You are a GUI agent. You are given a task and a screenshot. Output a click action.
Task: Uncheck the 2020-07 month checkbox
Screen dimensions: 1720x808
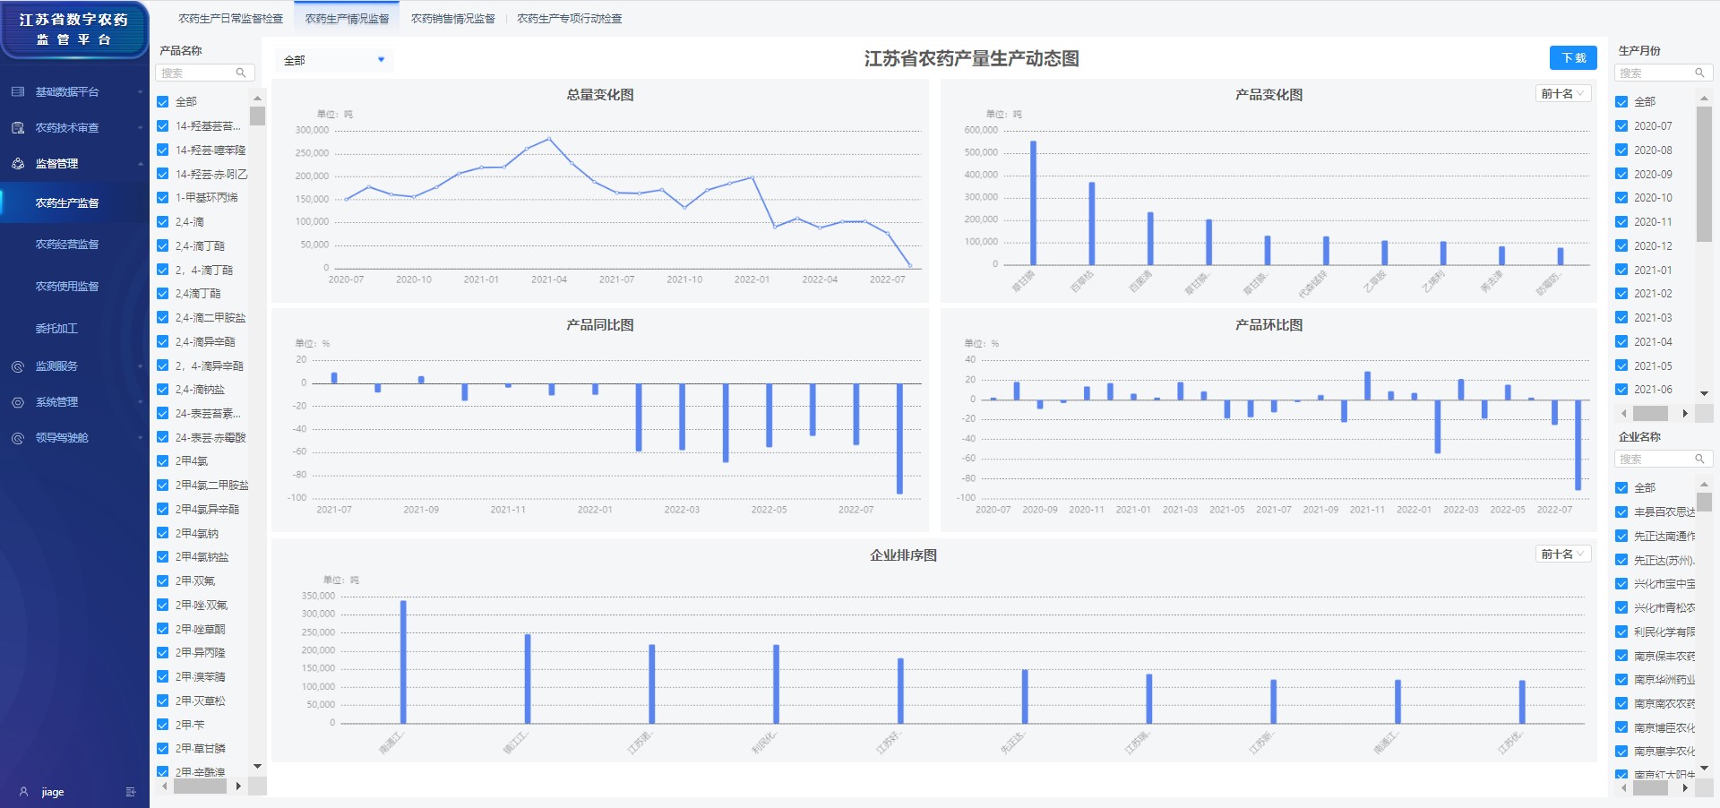[x=1621, y=126]
